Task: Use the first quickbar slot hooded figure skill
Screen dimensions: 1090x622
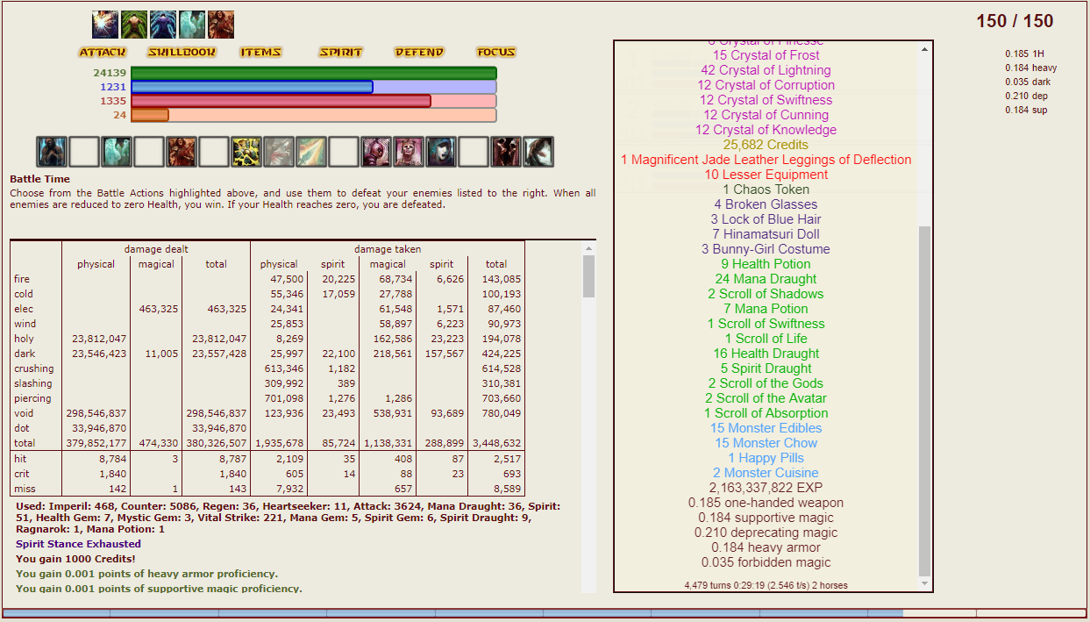Action: [52, 152]
